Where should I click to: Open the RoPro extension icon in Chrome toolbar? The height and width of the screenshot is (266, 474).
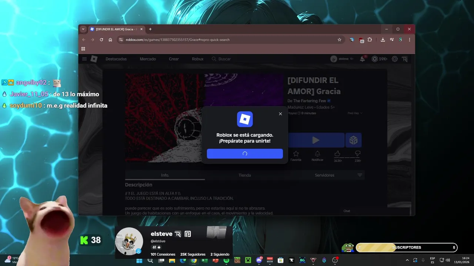352,40
